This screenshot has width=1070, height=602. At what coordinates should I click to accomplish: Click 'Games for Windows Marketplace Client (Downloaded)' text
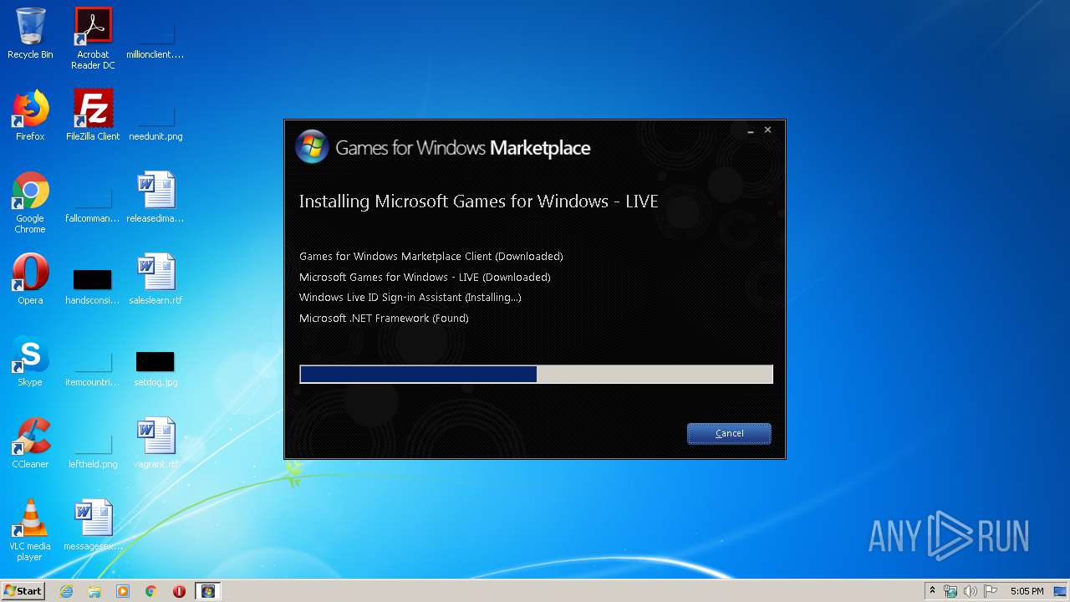[431, 257]
